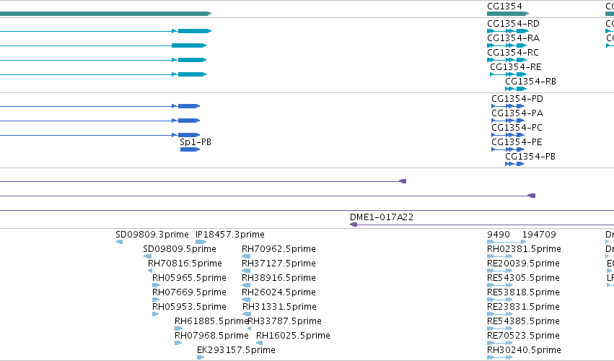Select the RH16025.5prime EST arrow

(x=259, y=343)
